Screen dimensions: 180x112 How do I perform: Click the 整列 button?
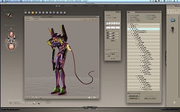tap(112, 40)
